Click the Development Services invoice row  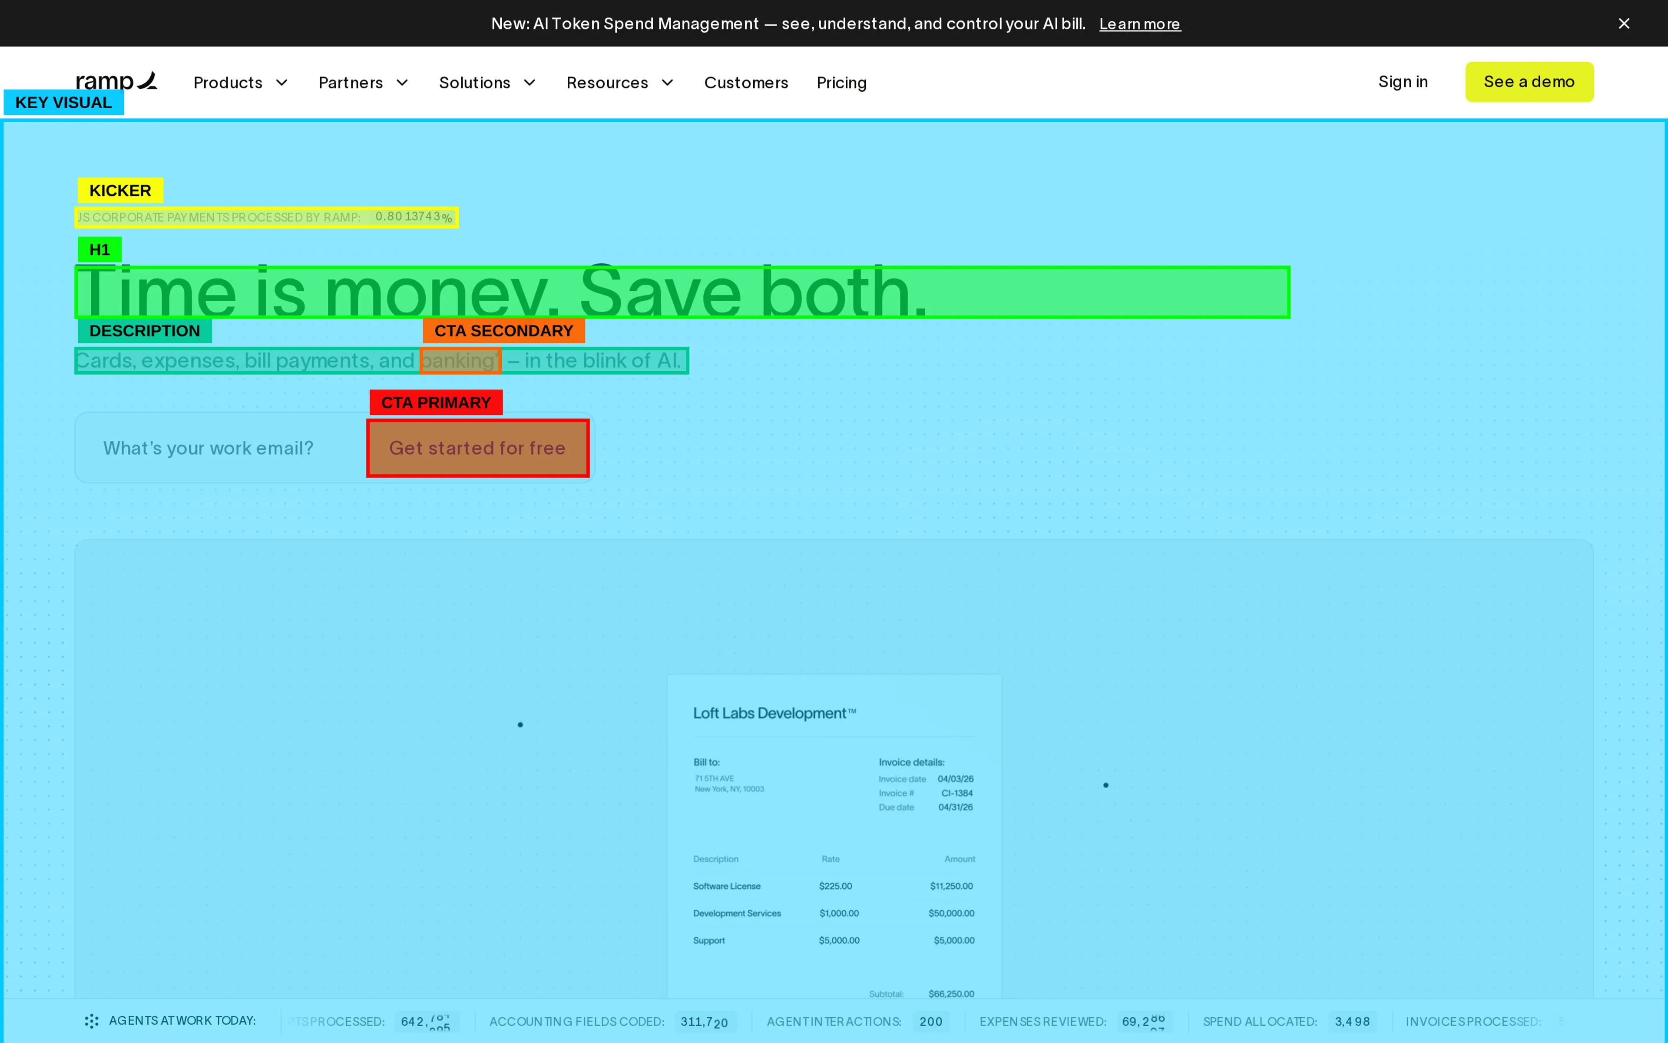(x=833, y=913)
